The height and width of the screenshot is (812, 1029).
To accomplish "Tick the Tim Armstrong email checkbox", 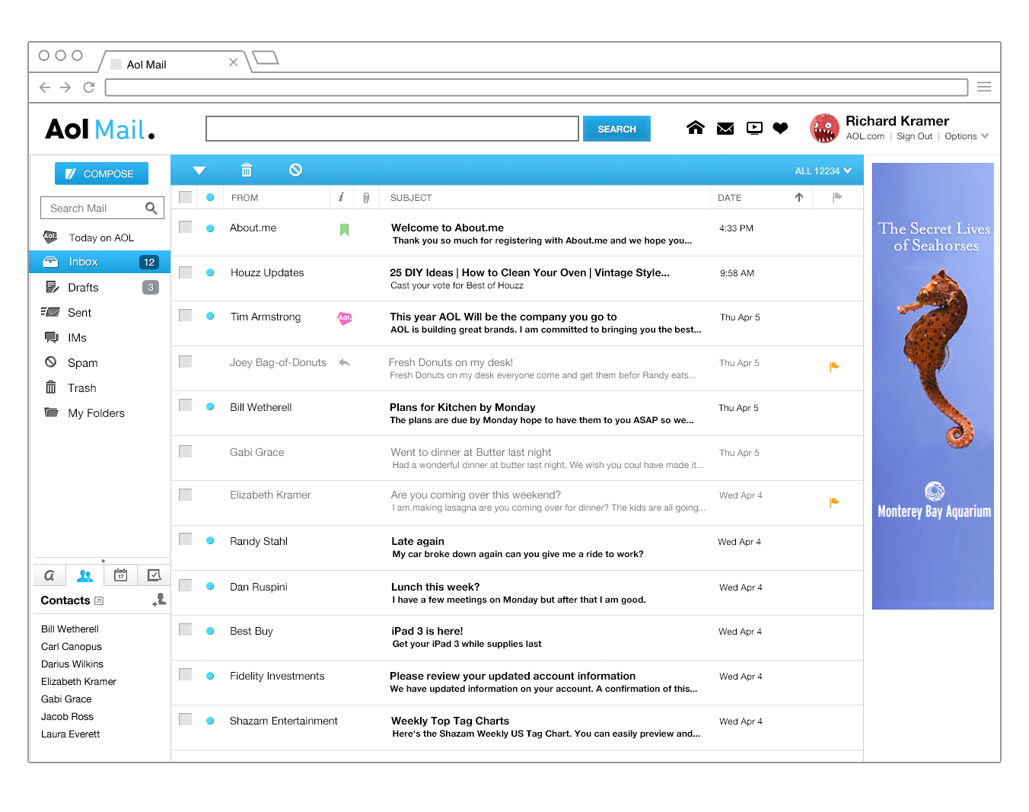I will pos(185,315).
